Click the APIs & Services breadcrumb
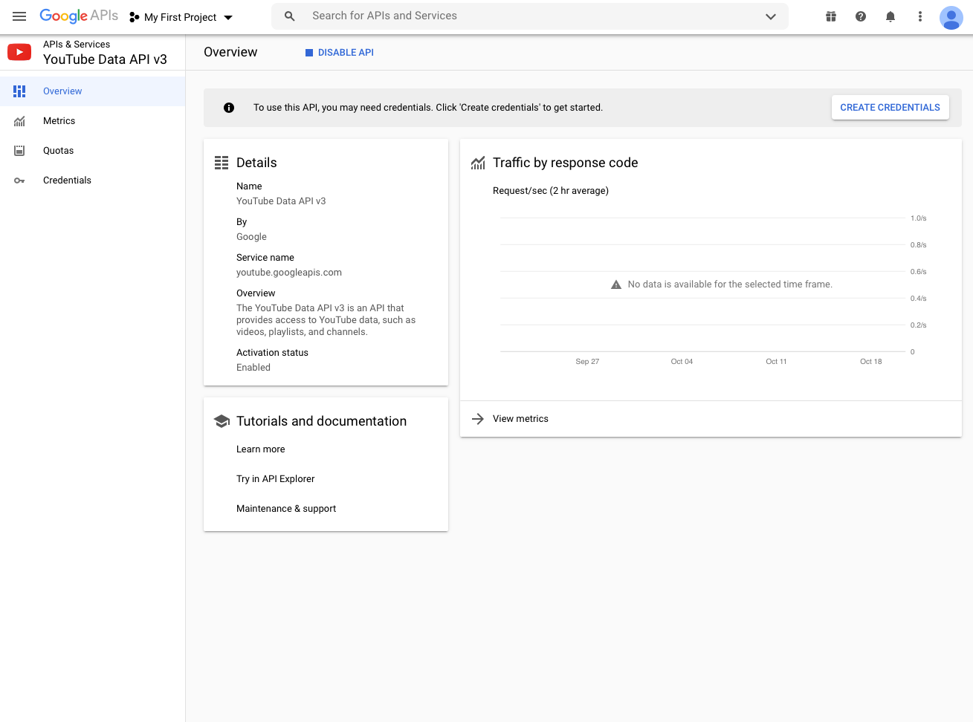 pos(77,45)
